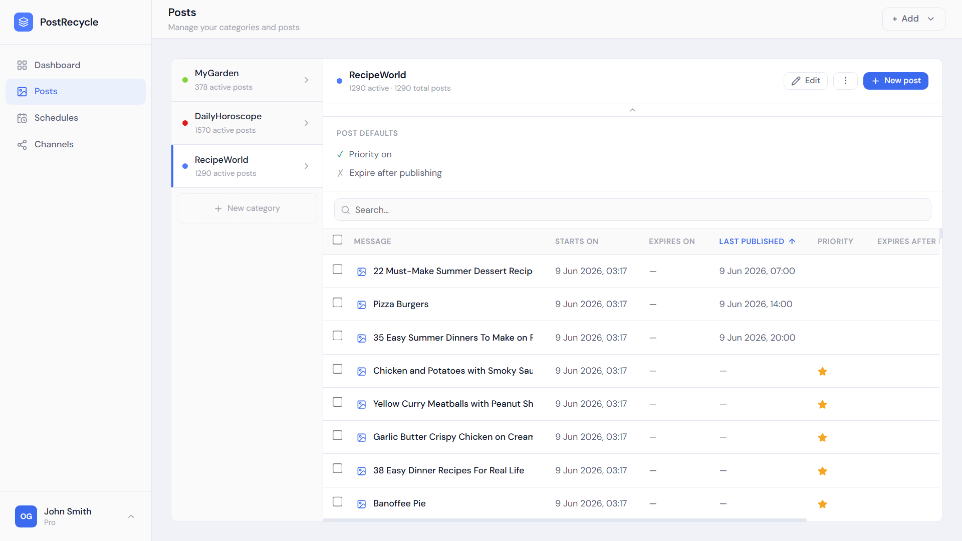The image size is (962, 541).
Task: Click image icon for 38 Easy Dinner Recipes
Action: pos(361,471)
